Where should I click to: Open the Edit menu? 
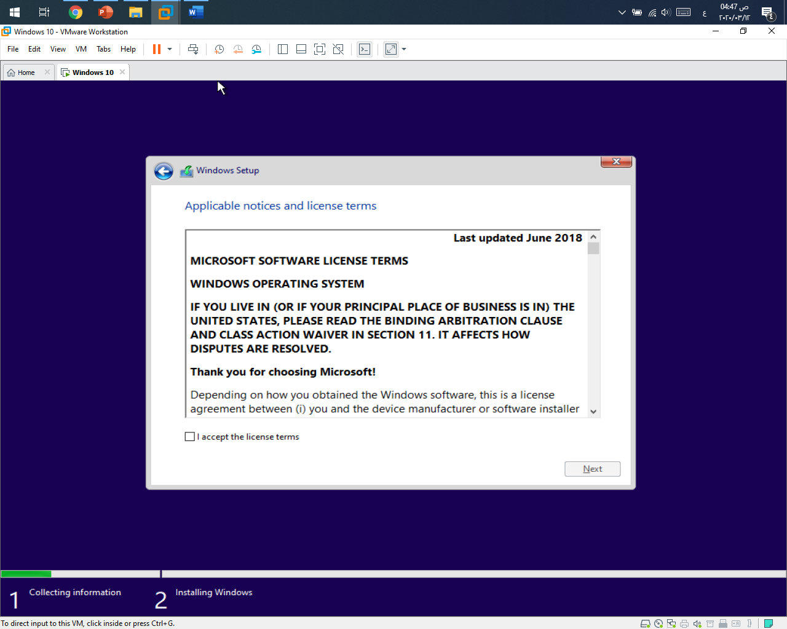34,49
